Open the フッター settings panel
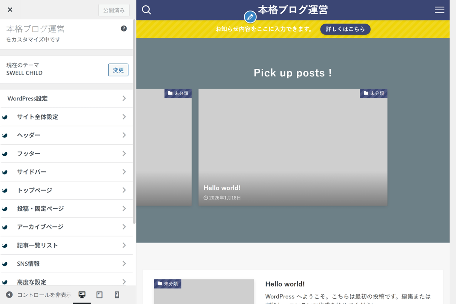The height and width of the screenshot is (304, 456). tap(66, 154)
